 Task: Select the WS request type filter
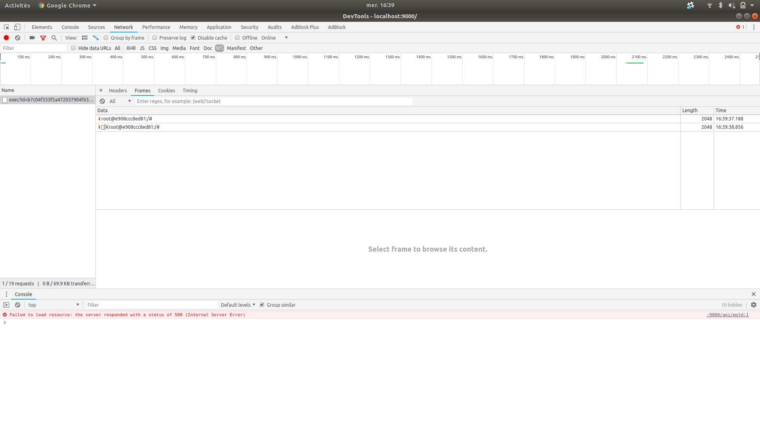point(219,48)
